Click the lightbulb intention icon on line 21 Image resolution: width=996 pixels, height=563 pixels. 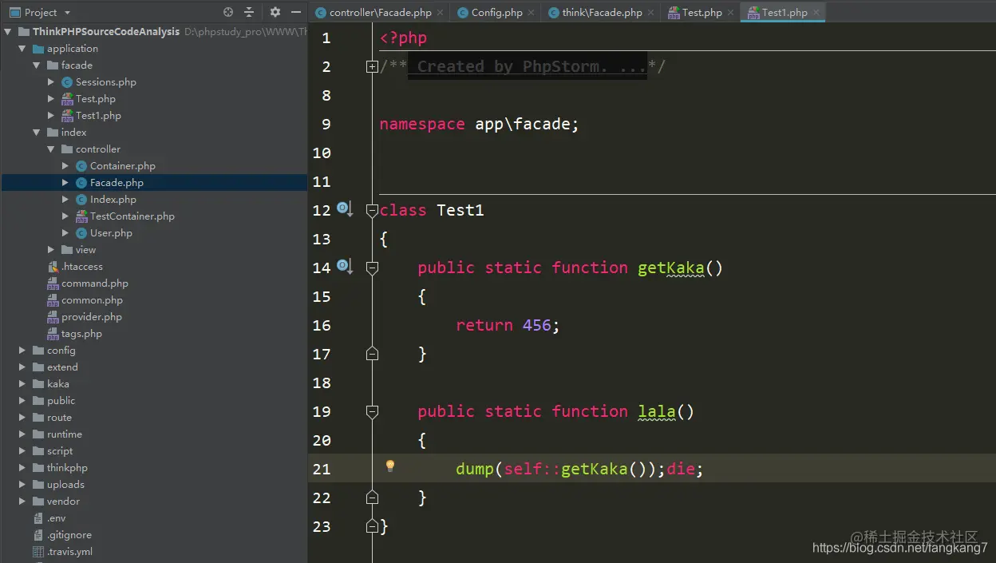coord(390,466)
